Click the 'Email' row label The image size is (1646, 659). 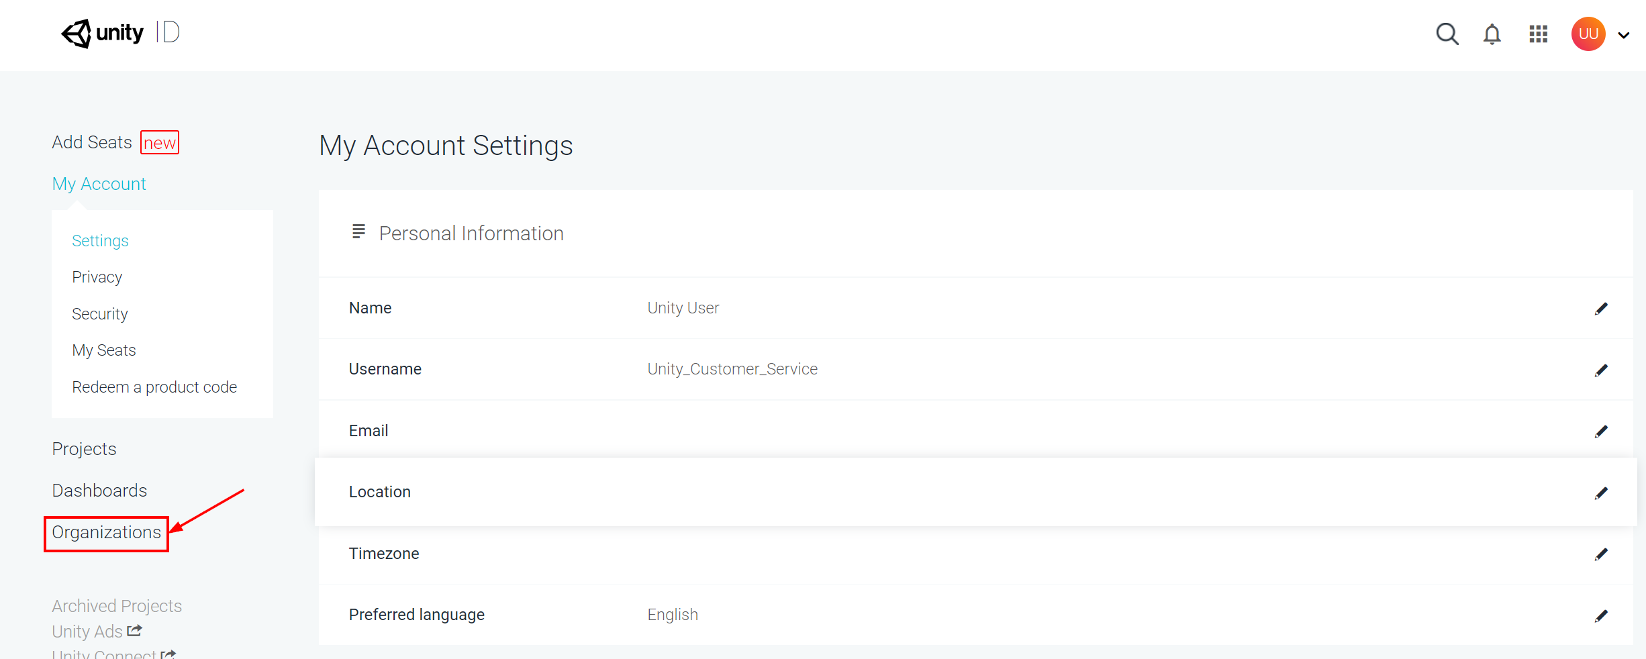(369, 431)
